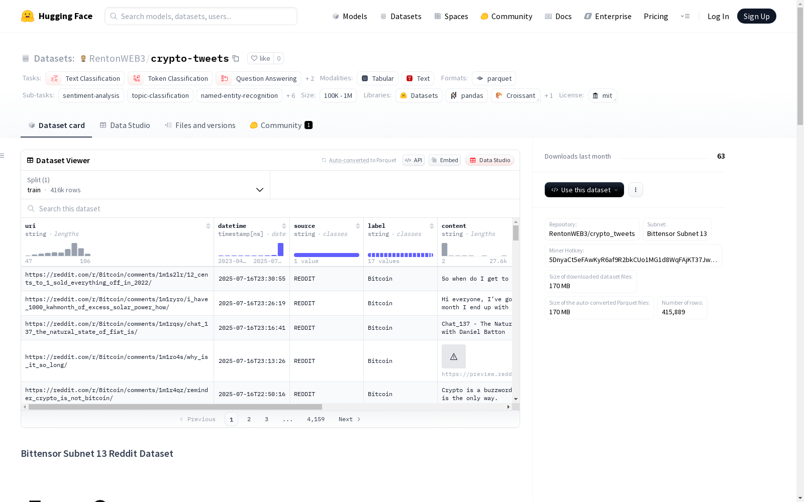
Task: Sort the source column
Action: [358, 226]
